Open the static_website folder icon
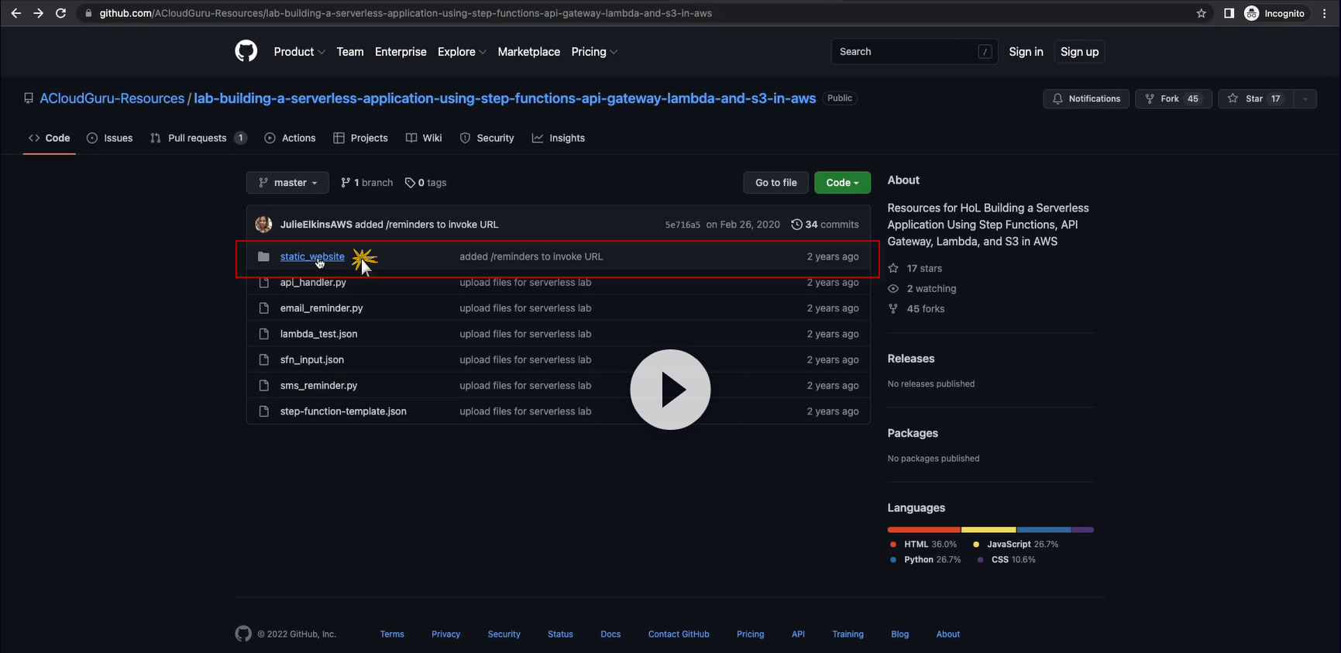This screenshot has width=1341, height=653. click(x=263, y=256)
